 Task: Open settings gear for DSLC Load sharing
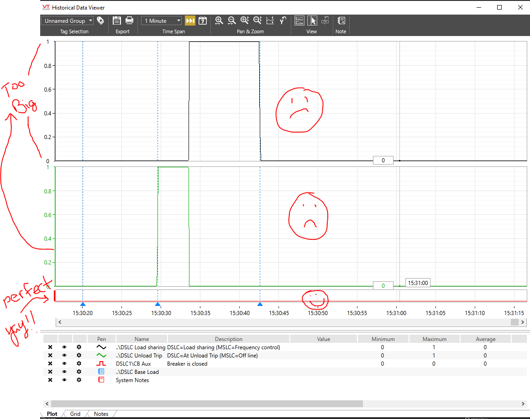coord(79,347)
